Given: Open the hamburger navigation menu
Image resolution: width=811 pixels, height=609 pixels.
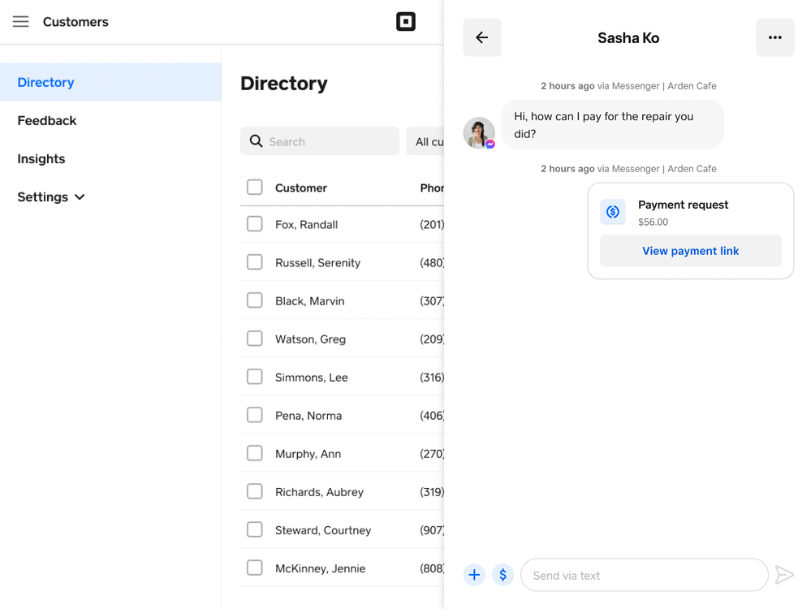Looking at the screenshot, I should [20, 22].
